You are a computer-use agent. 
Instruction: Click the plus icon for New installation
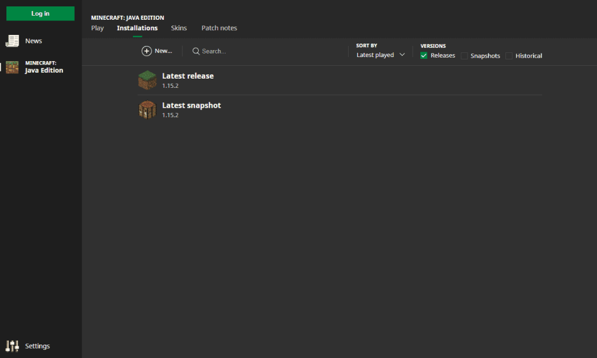pyautogui.click(x=146, y=51)
